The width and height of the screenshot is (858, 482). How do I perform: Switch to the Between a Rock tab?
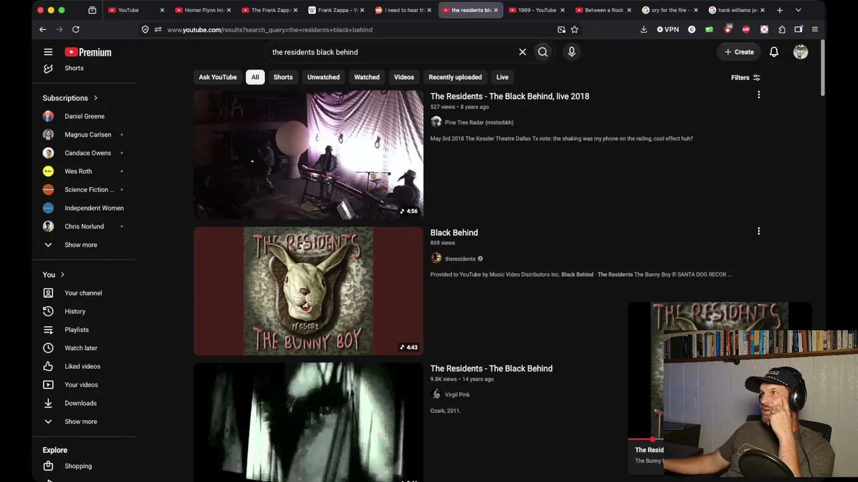click(602, 10)
